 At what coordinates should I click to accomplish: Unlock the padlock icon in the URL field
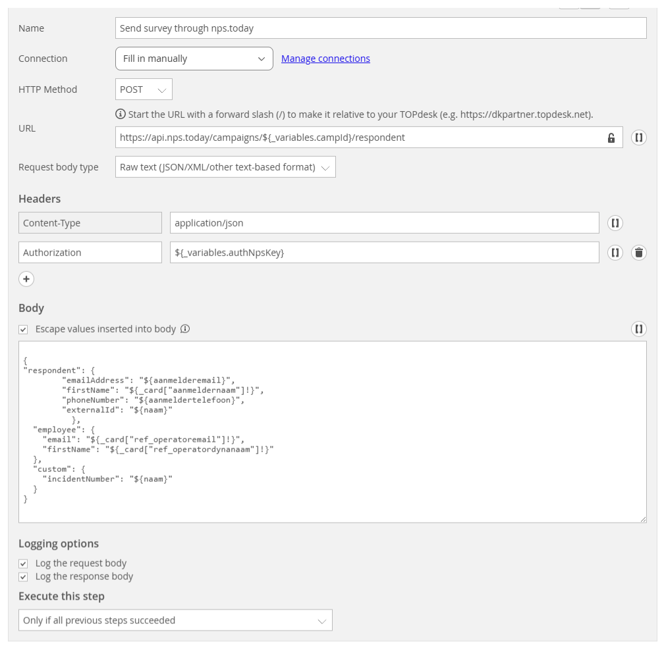pyautogui.click(x=611, y=138)
